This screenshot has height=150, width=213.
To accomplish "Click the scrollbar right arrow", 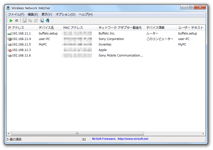I will [x=203, y=133].
